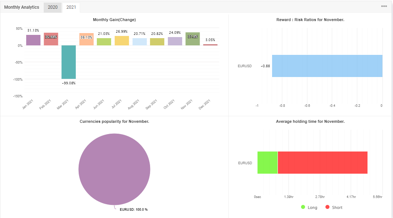
Task: Click the EURUSD reward risk blue bar
Action: pos(327,66)
